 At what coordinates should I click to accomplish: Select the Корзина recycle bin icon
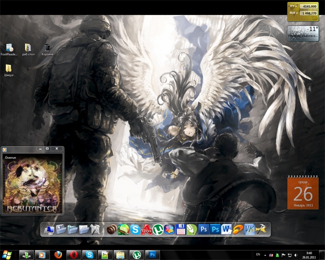[47, 50]
